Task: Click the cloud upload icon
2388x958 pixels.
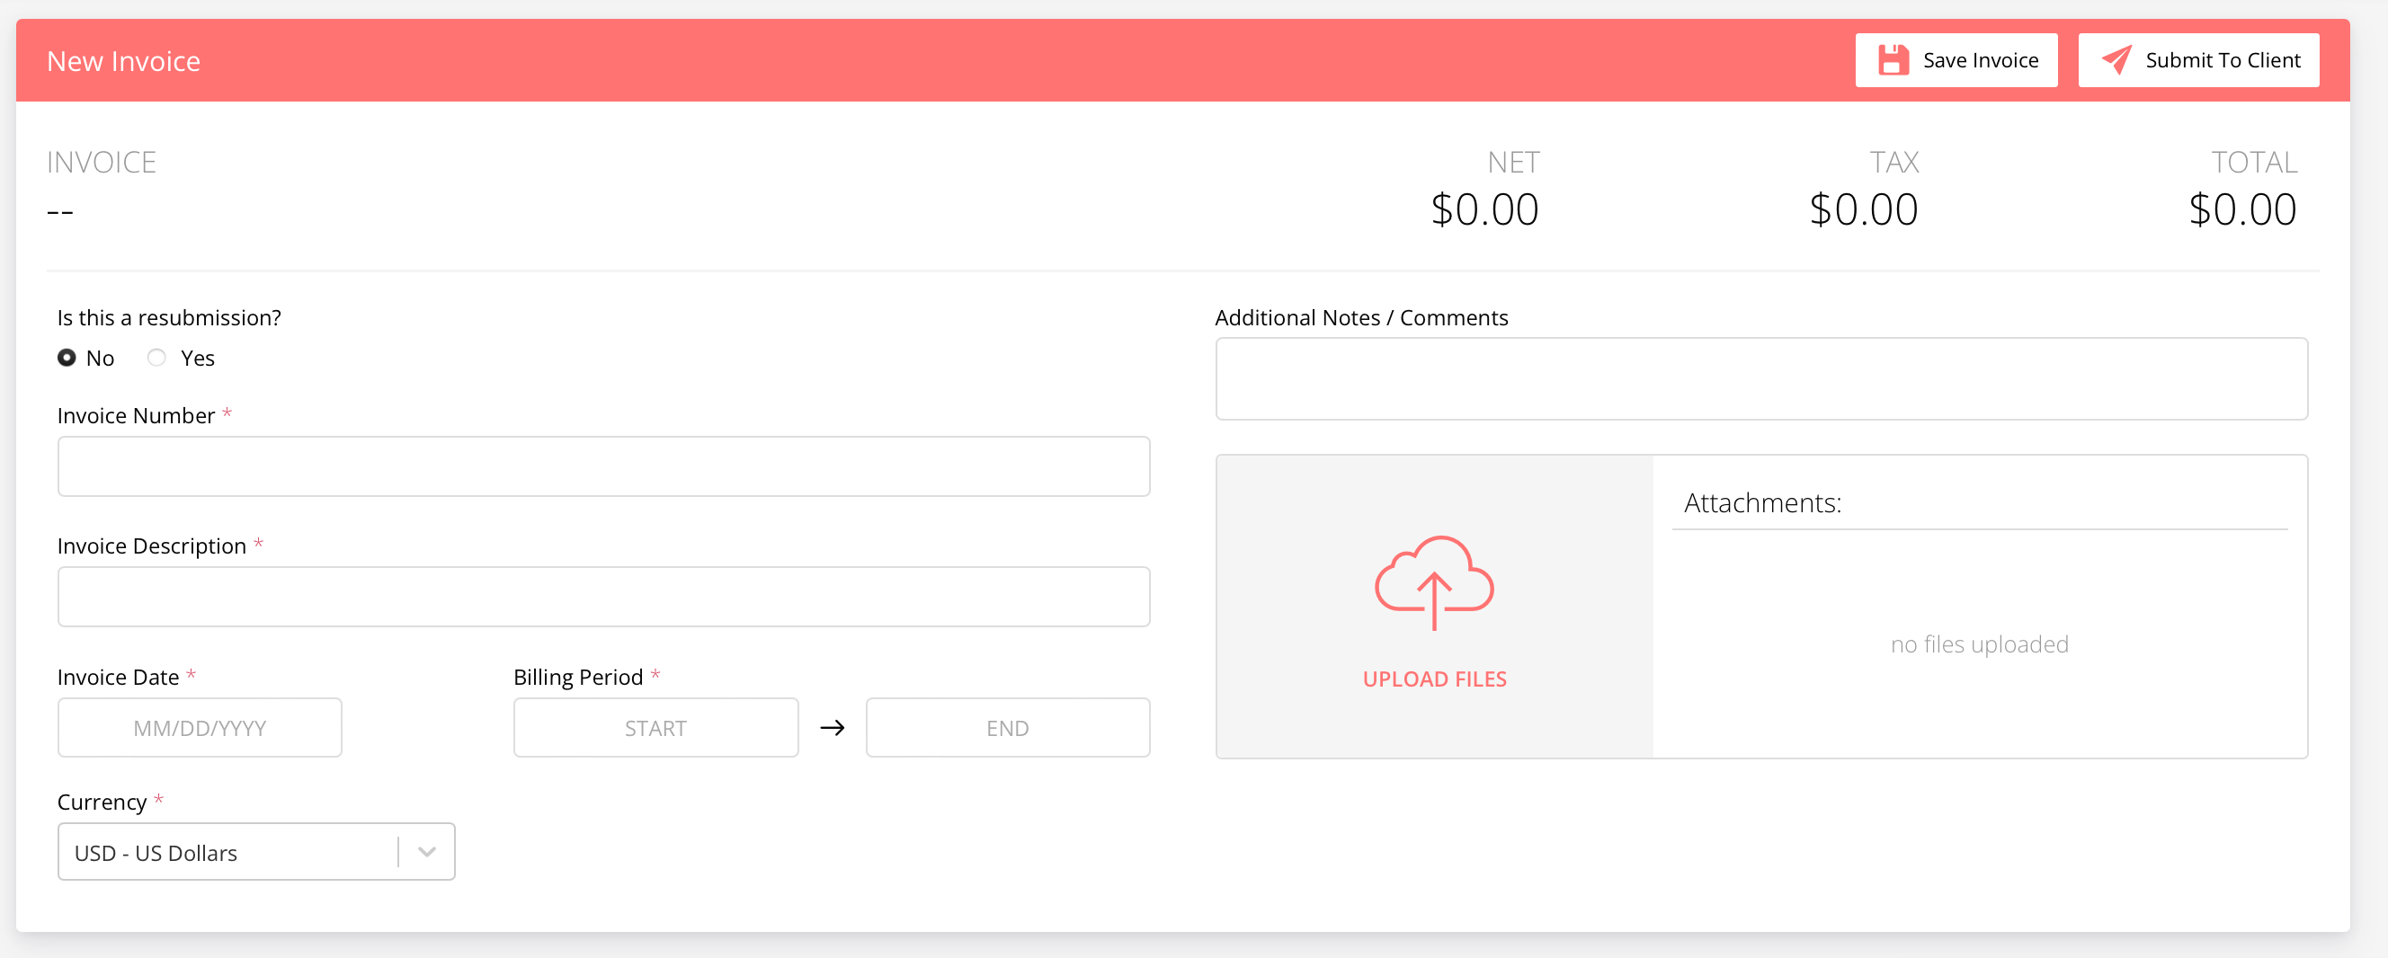Action: pos(1433,581)
